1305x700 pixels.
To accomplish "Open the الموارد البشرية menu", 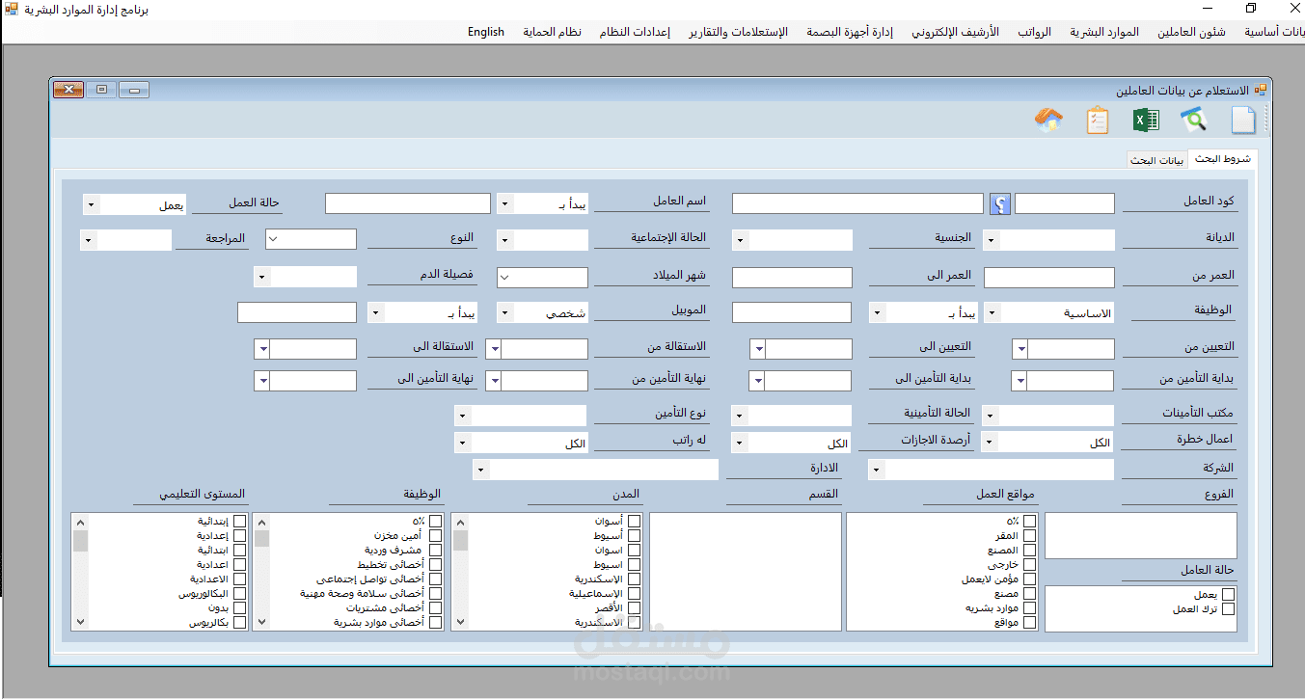I will (x=1104, y=32).
